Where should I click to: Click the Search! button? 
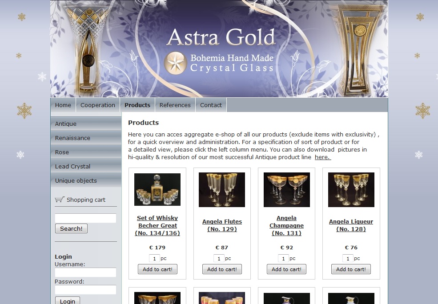[71, 228]
